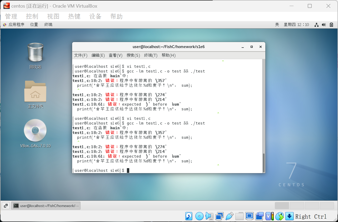
Task: Open the VirtualBox 控制 menu
Action: pos(32,17)
